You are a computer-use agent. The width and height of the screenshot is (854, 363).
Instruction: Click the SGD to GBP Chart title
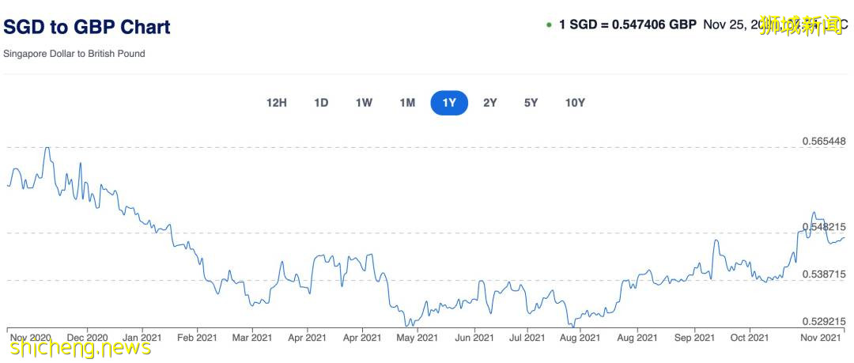click(x=87, y=27)
